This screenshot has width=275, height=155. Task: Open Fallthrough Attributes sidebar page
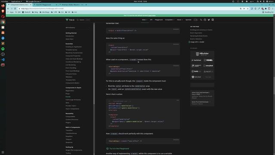pyautogui.click(x=73, y=99)
